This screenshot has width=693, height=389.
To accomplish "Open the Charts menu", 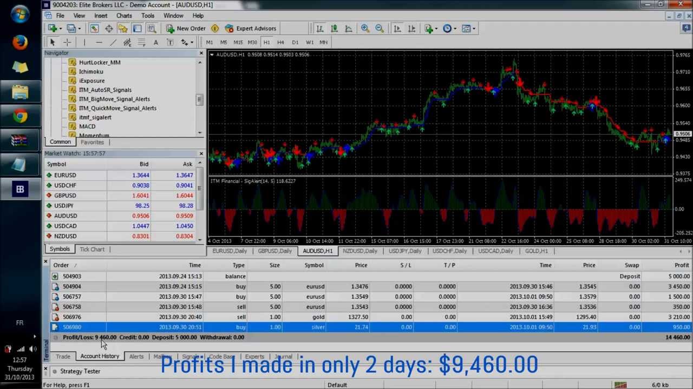I will click(124, 16).
